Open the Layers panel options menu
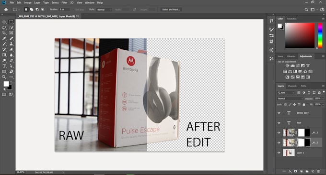 click(323, 86)
